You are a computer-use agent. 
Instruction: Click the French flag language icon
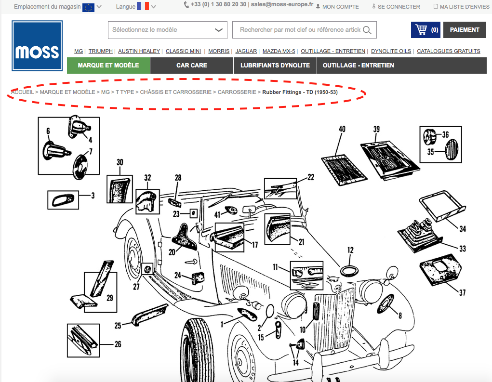(x=143, y=6)
